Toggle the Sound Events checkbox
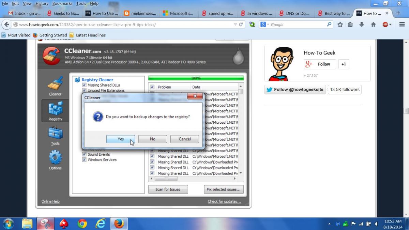Image resolution: width=409 pixels, height=230 pixels. pos(84,154)
